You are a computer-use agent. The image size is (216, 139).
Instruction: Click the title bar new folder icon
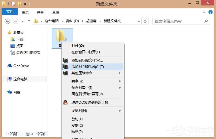[x=20, y=4]
